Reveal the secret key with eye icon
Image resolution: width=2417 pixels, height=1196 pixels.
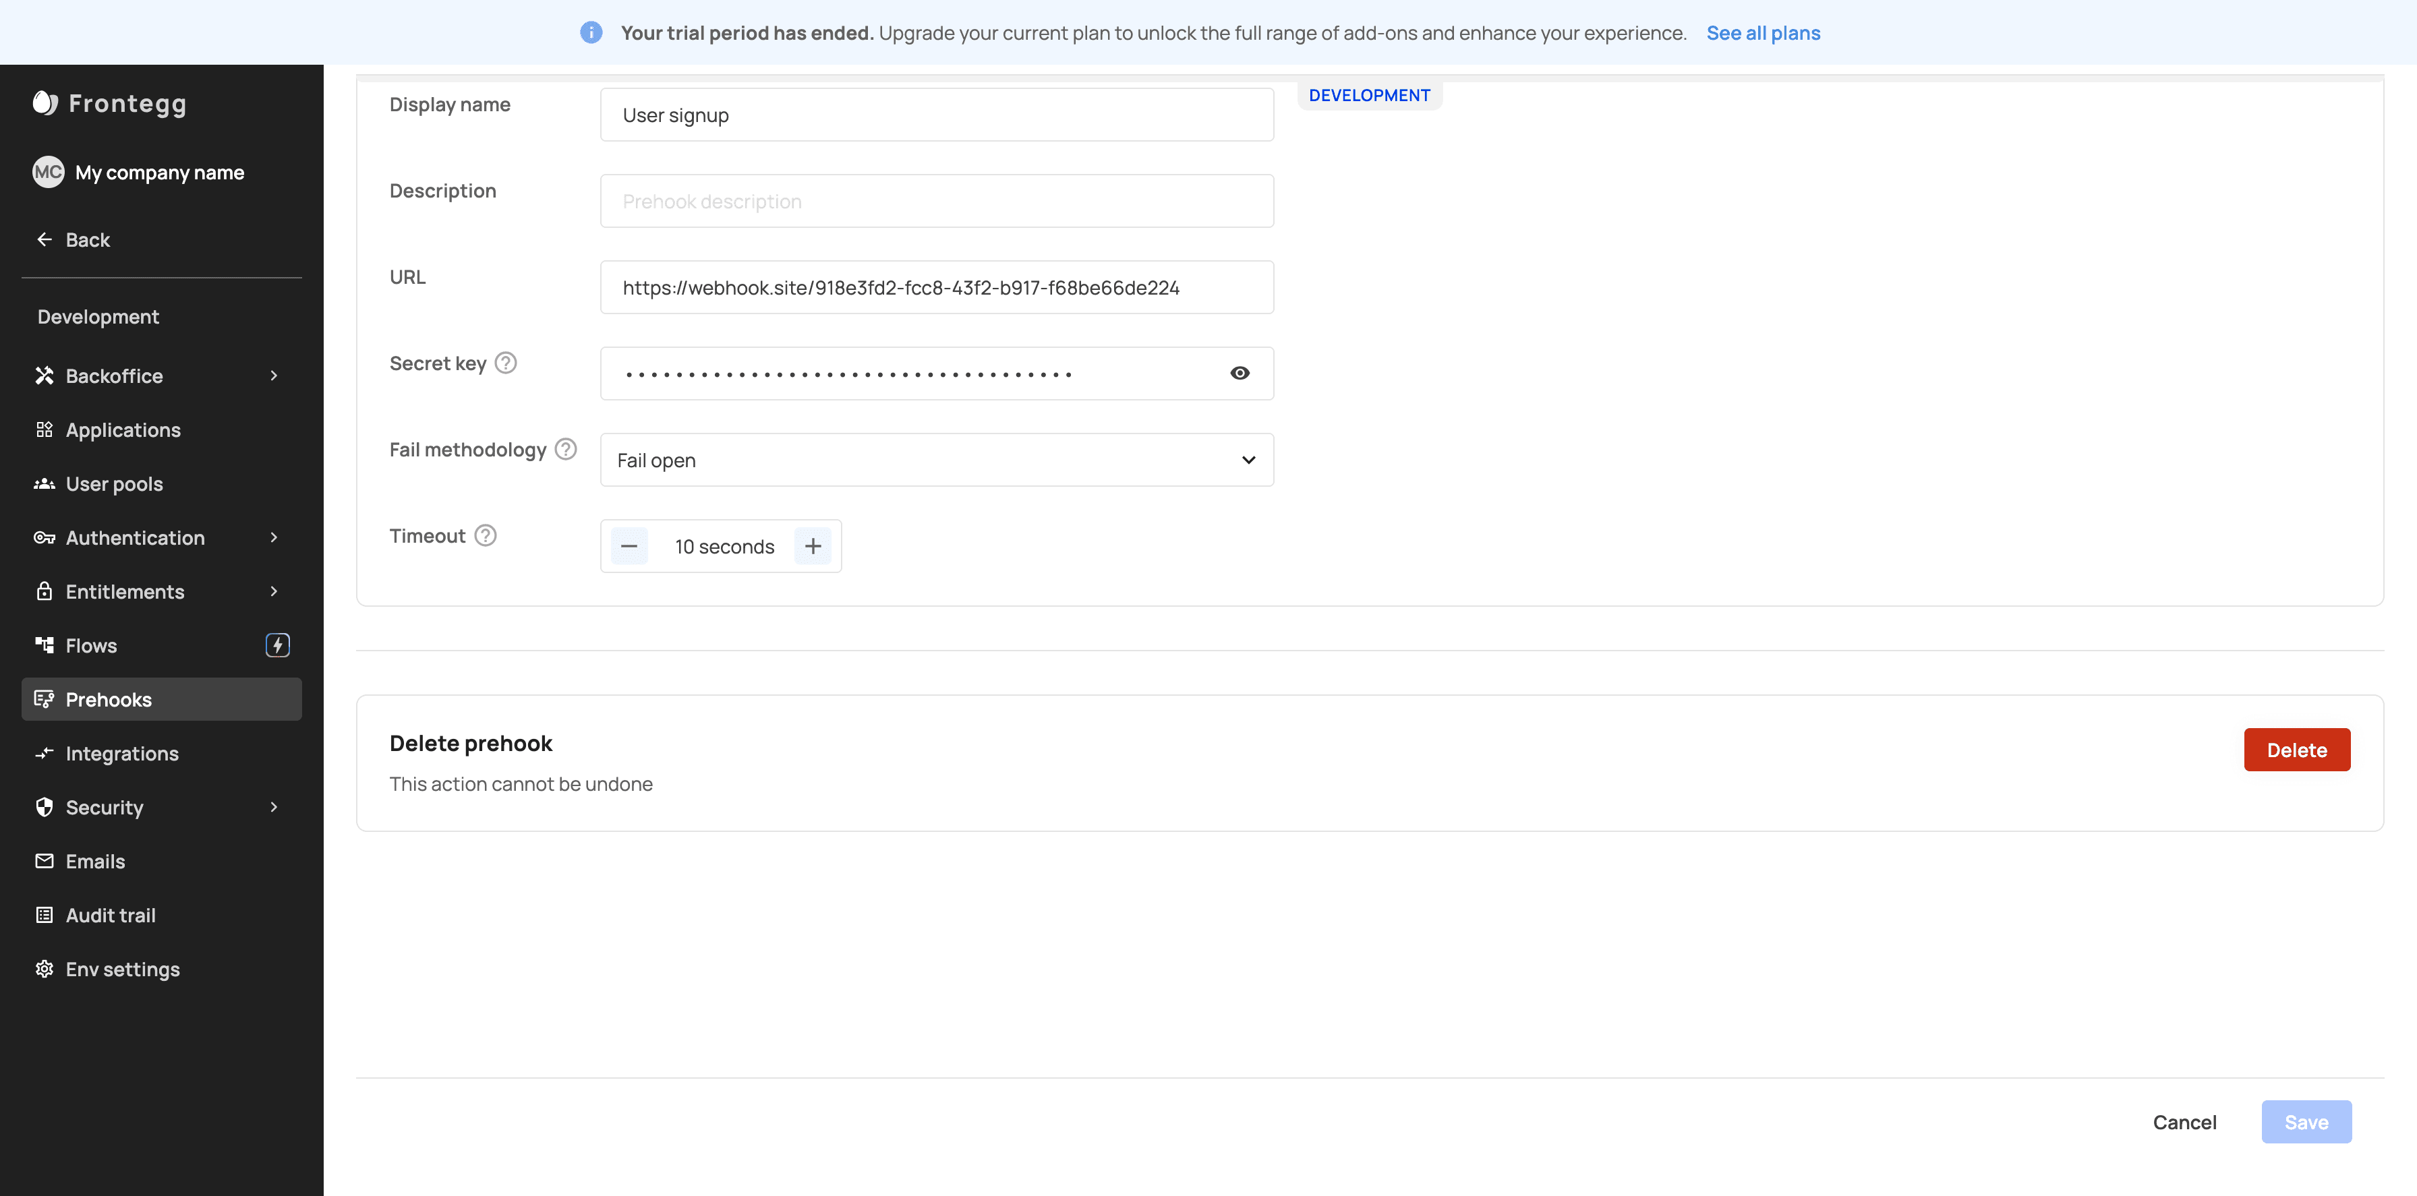click(1240, 373)
